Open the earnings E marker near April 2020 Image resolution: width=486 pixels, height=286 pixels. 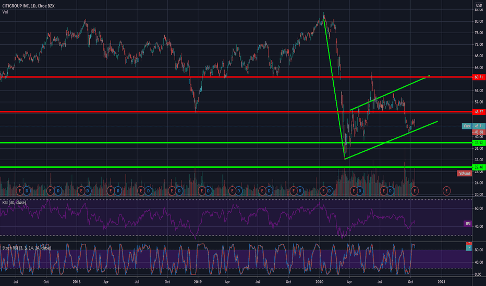coord(354,191)
